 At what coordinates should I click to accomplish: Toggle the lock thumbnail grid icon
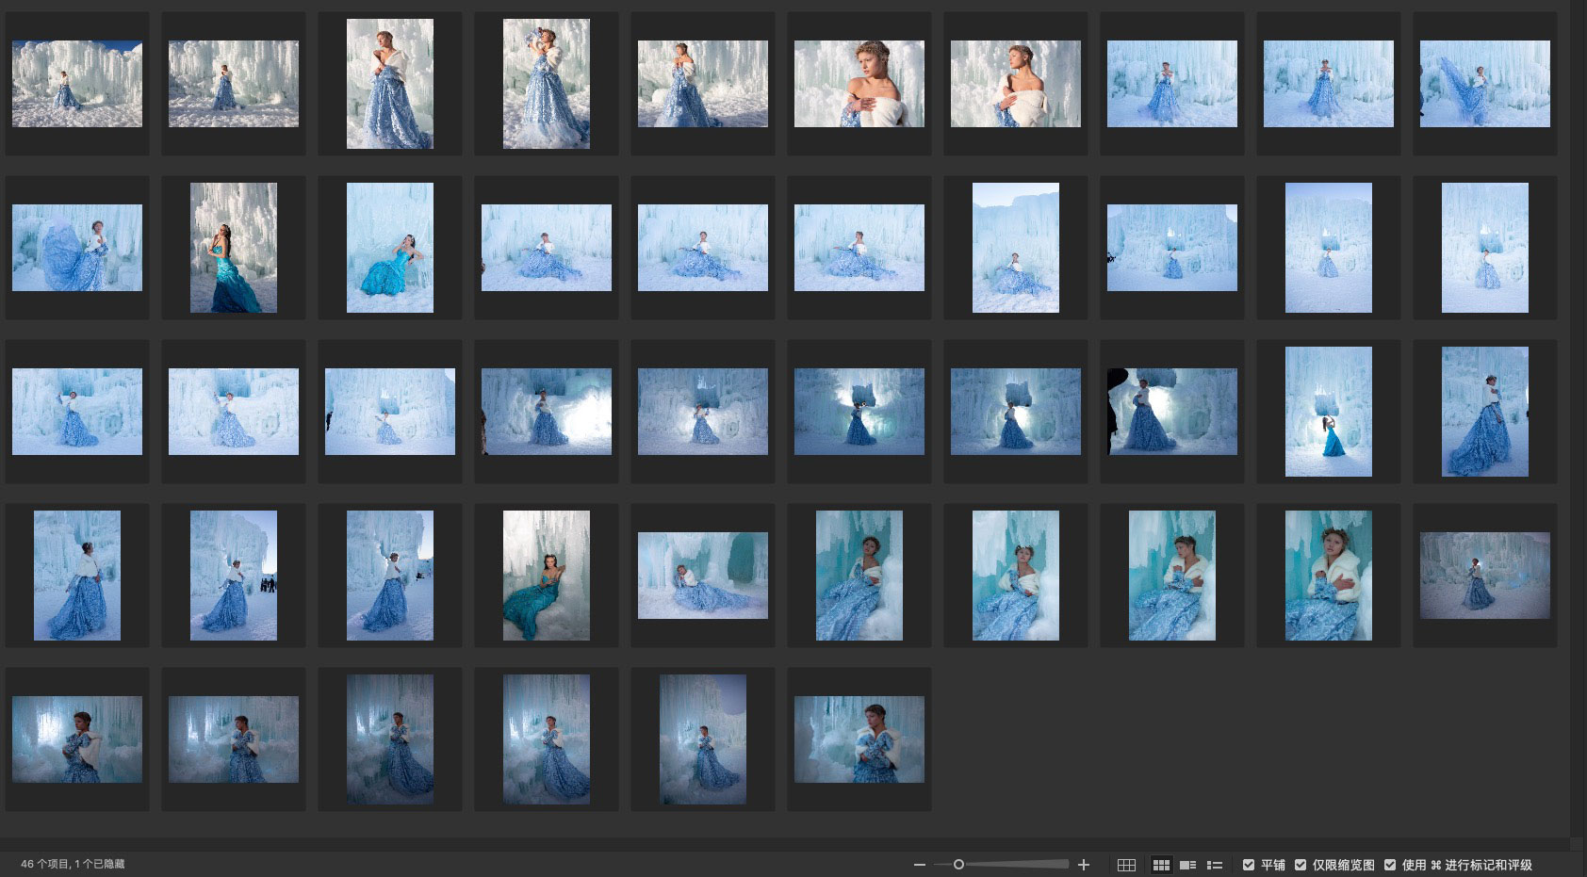(x=1126, y=865)
